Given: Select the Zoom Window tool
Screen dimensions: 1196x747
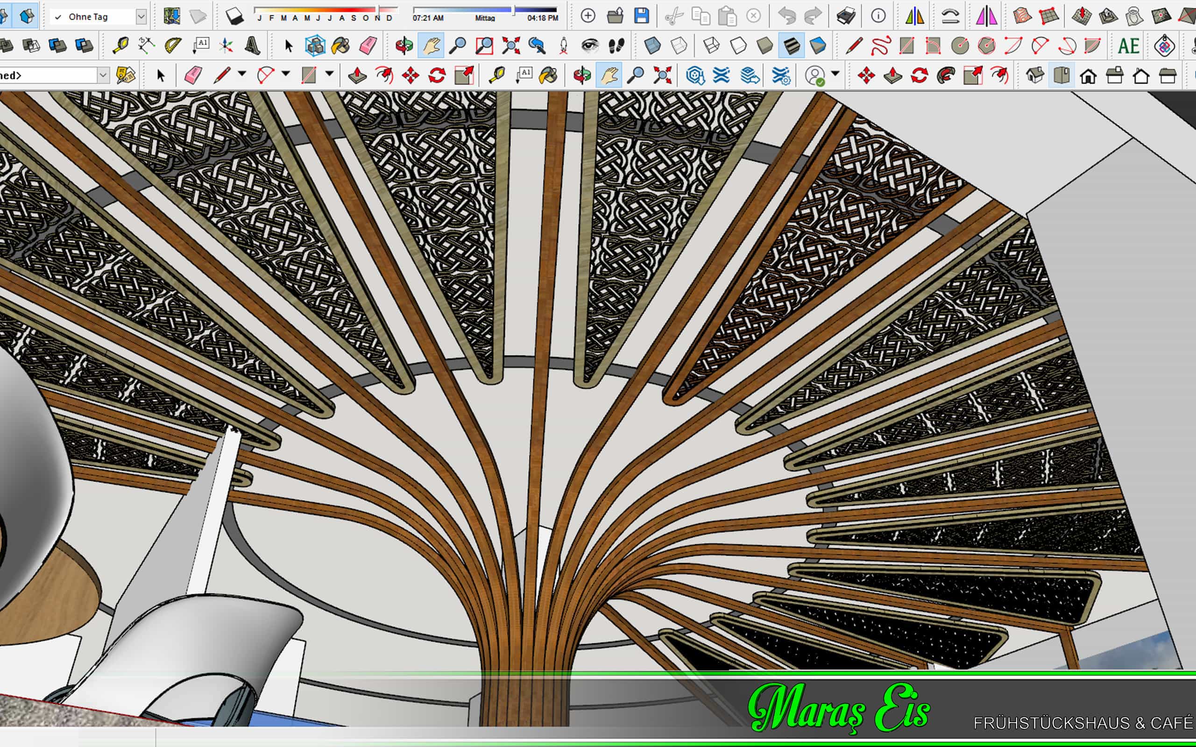Looking at the screenshot, I should click(x=484, y=46).
